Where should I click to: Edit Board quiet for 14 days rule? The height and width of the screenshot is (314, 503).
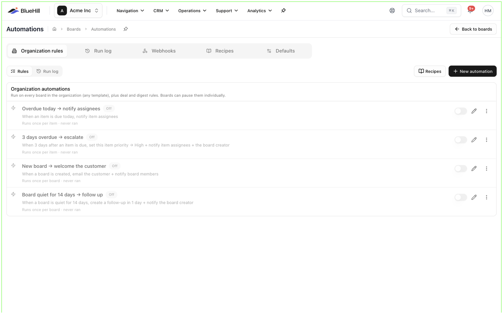474,197
